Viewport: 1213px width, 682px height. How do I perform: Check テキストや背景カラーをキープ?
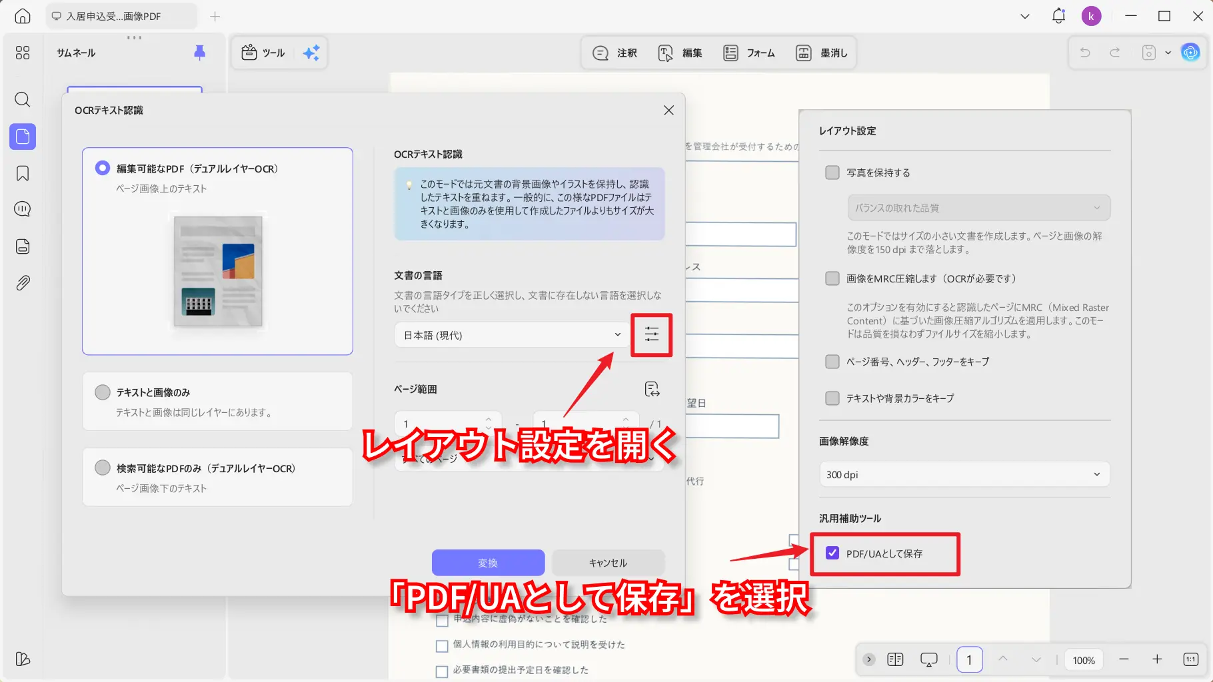coord(832,398)
